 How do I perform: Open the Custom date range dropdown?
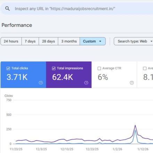(92, 41)
